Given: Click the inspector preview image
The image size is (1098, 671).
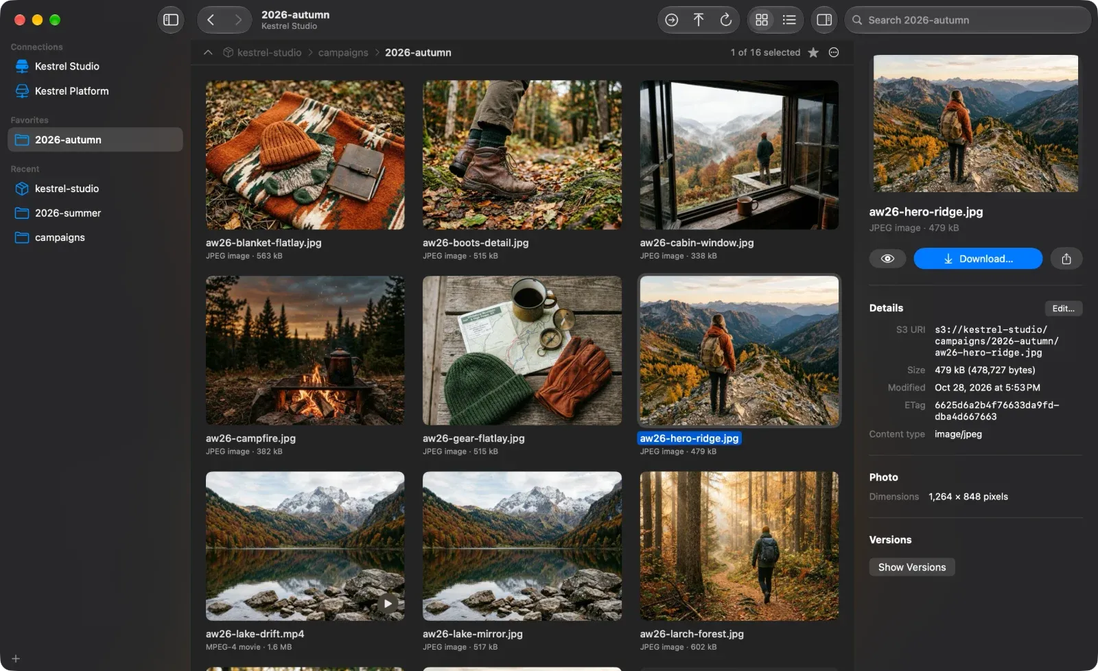Looking at the screenshot, I should click(975, 123).
